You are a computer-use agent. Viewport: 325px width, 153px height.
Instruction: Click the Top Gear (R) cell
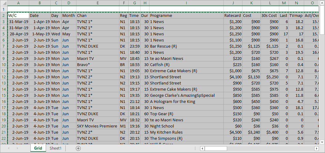pos(186,114)
